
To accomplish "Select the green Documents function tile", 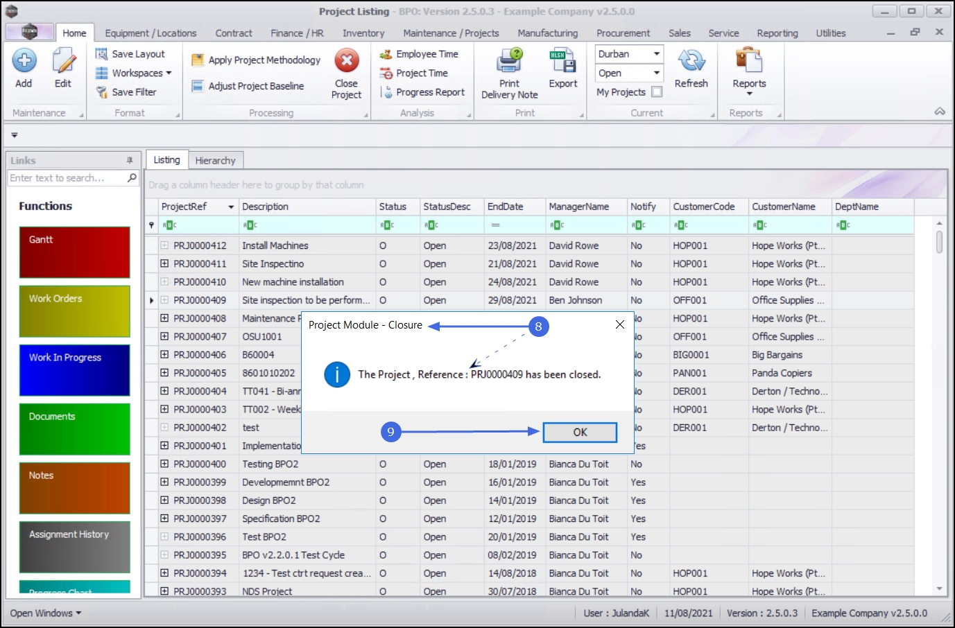I will 74,429.
